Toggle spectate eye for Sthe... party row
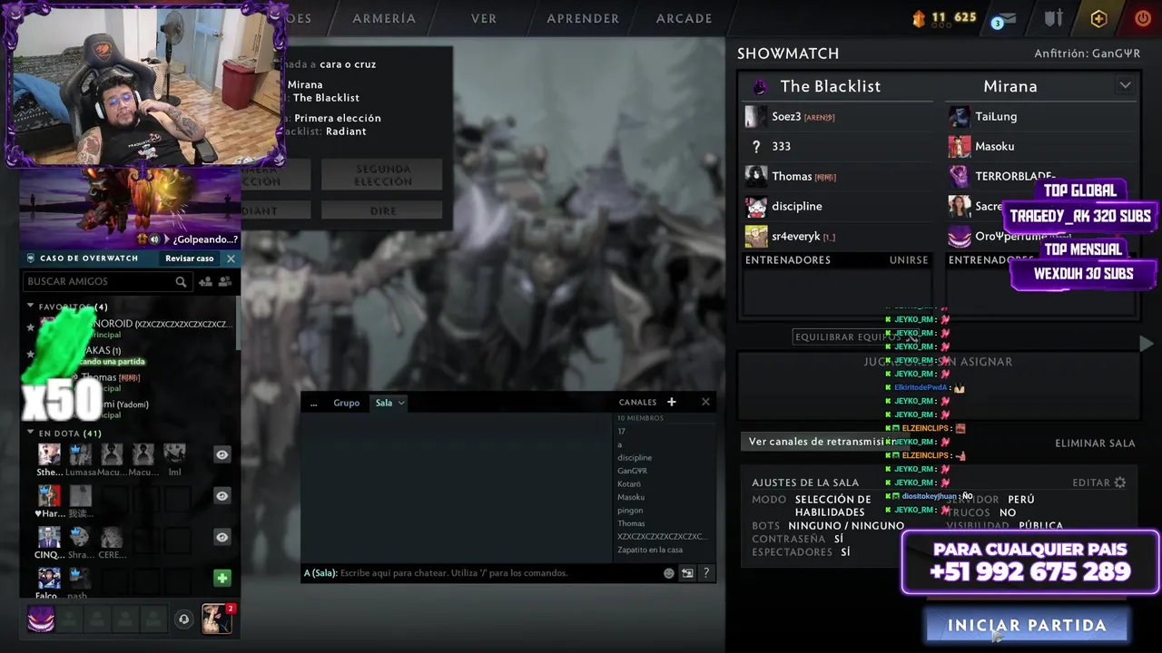The height and width of the screenshot is (653, 1162). (x=222, y=454)
